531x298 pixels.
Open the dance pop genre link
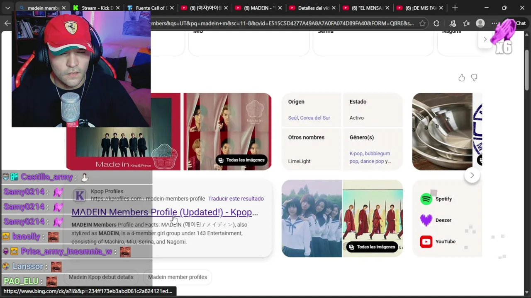372,161
